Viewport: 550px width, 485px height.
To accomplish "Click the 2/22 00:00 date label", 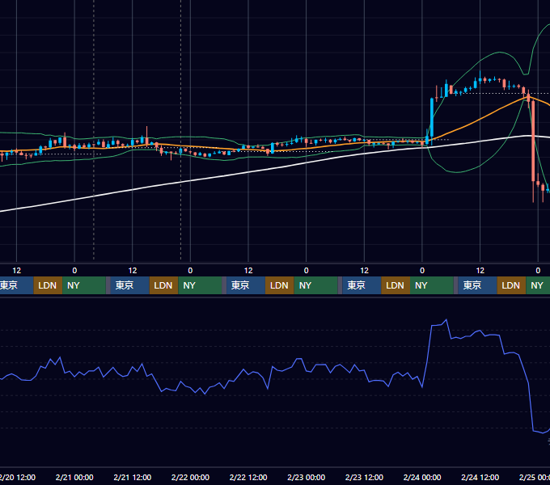I will (x=190, y=477).
